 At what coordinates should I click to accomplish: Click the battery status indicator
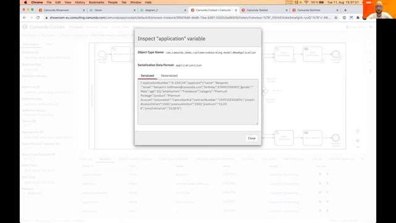point(317,2)
